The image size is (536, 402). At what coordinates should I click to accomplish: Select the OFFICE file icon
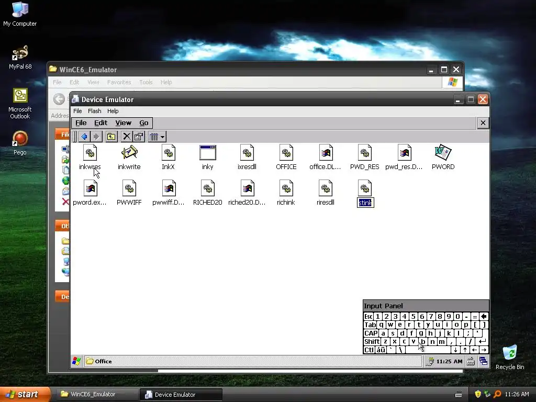pyautogui.click(x=286, y=153)
